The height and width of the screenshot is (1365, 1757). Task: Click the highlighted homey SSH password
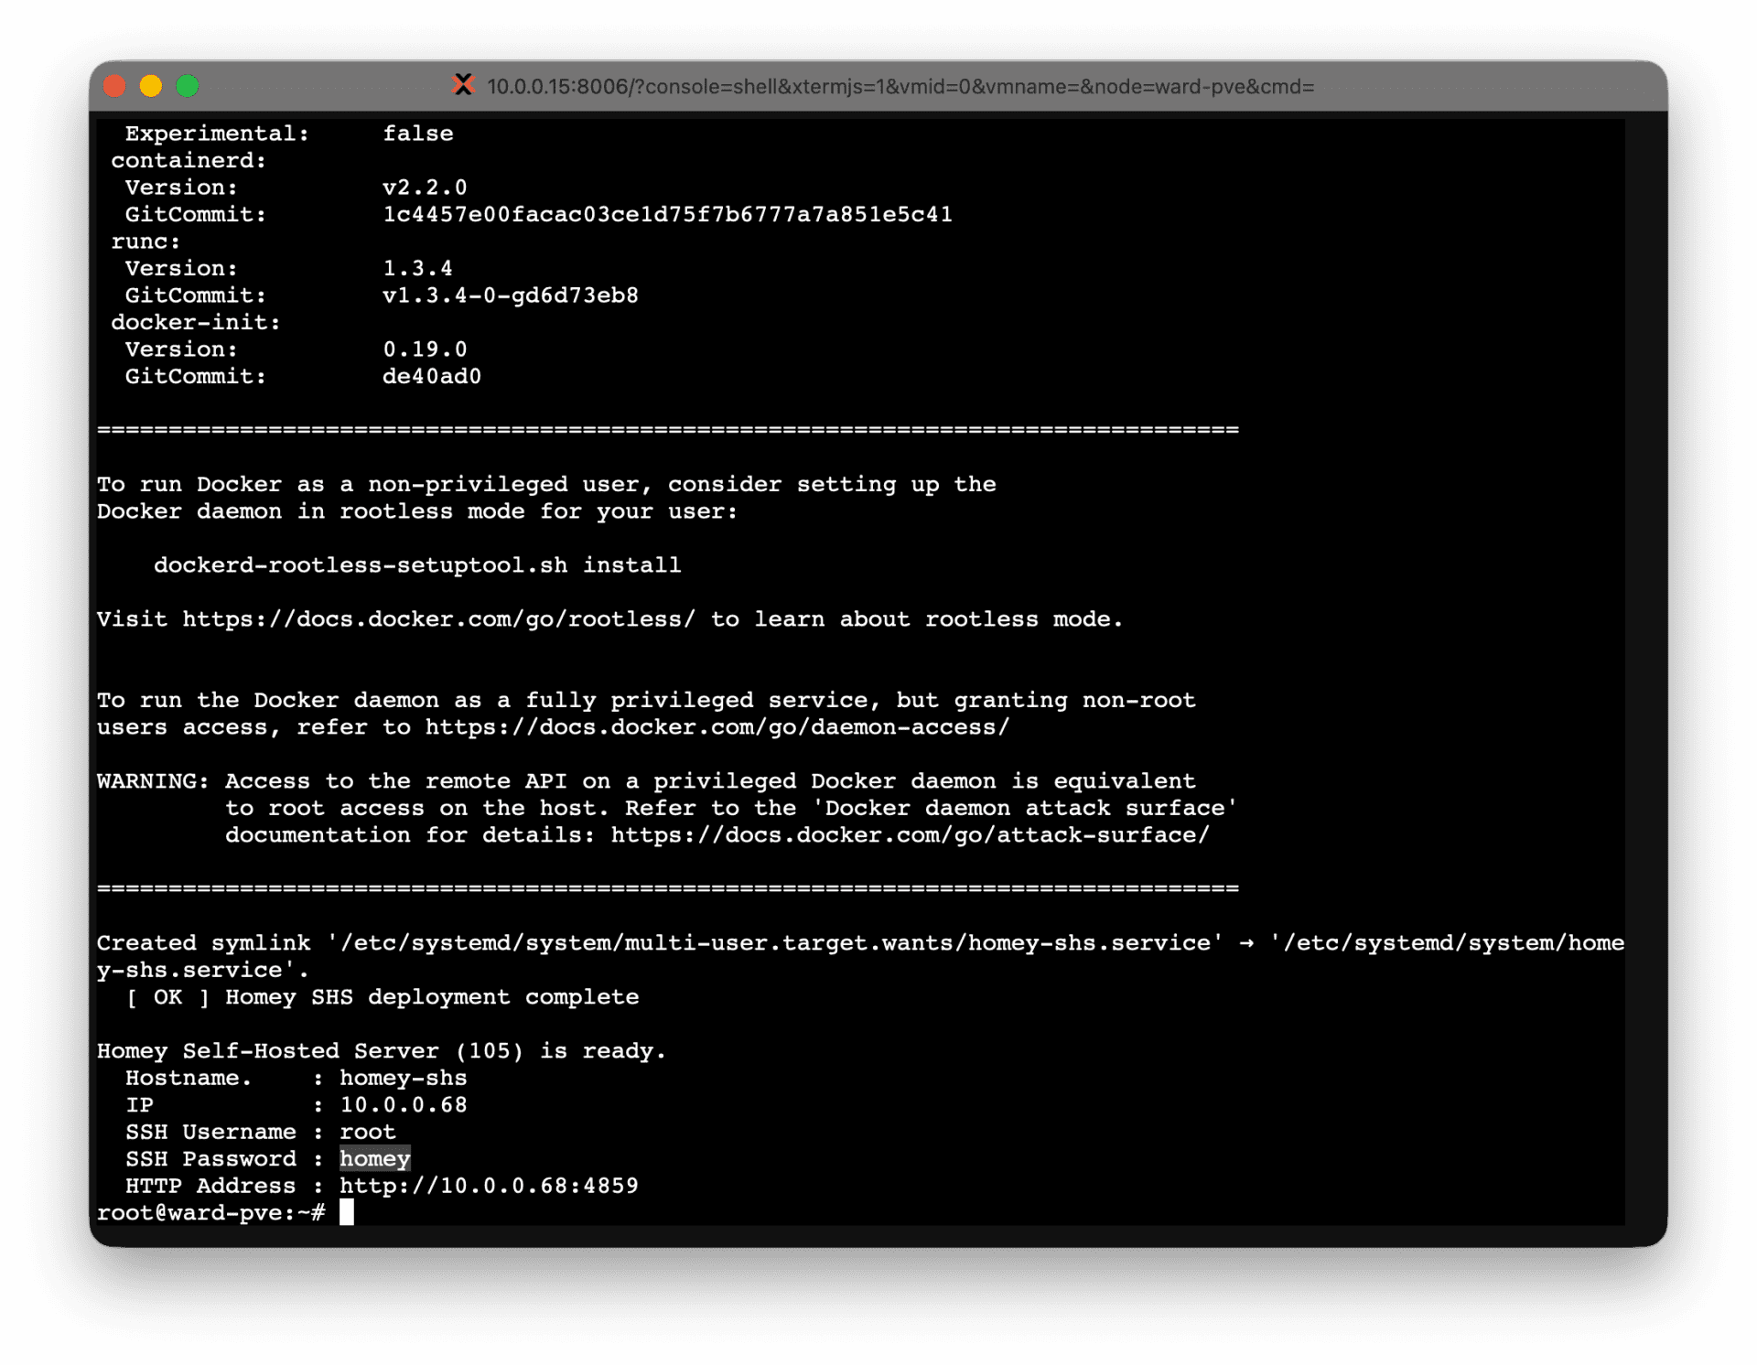tap(374, 1159)
